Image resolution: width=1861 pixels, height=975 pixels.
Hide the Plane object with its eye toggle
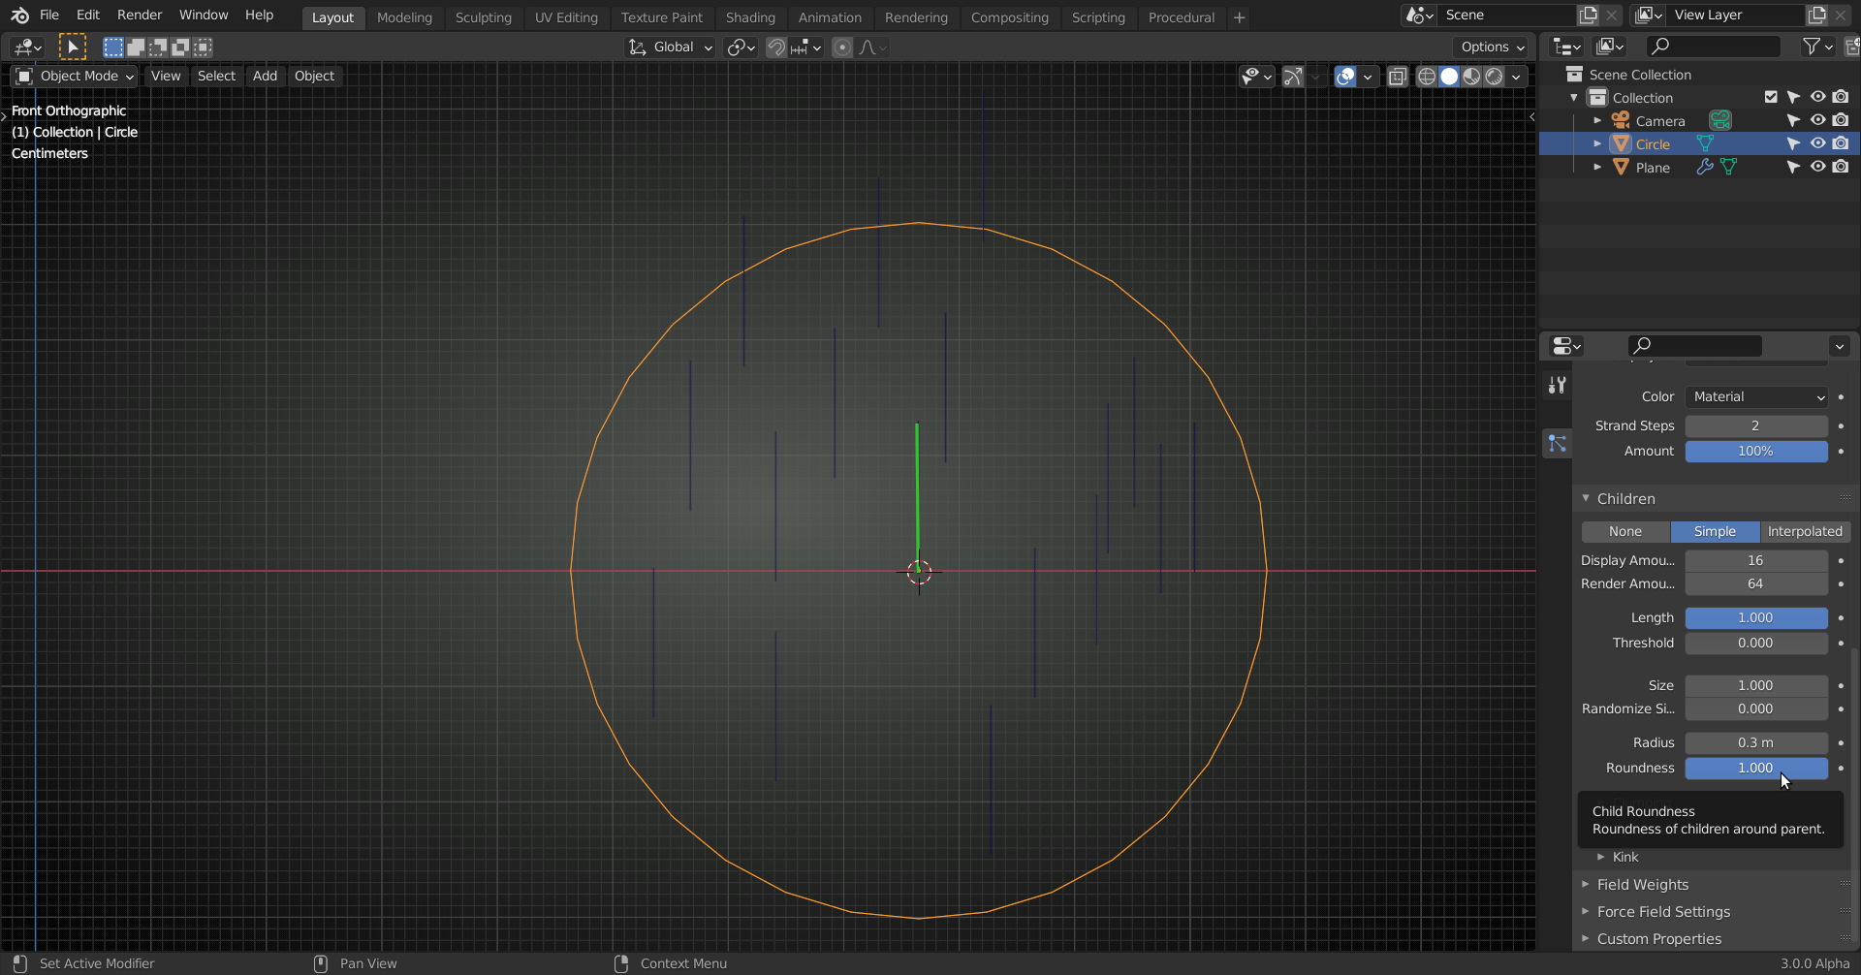point(1817,166)
